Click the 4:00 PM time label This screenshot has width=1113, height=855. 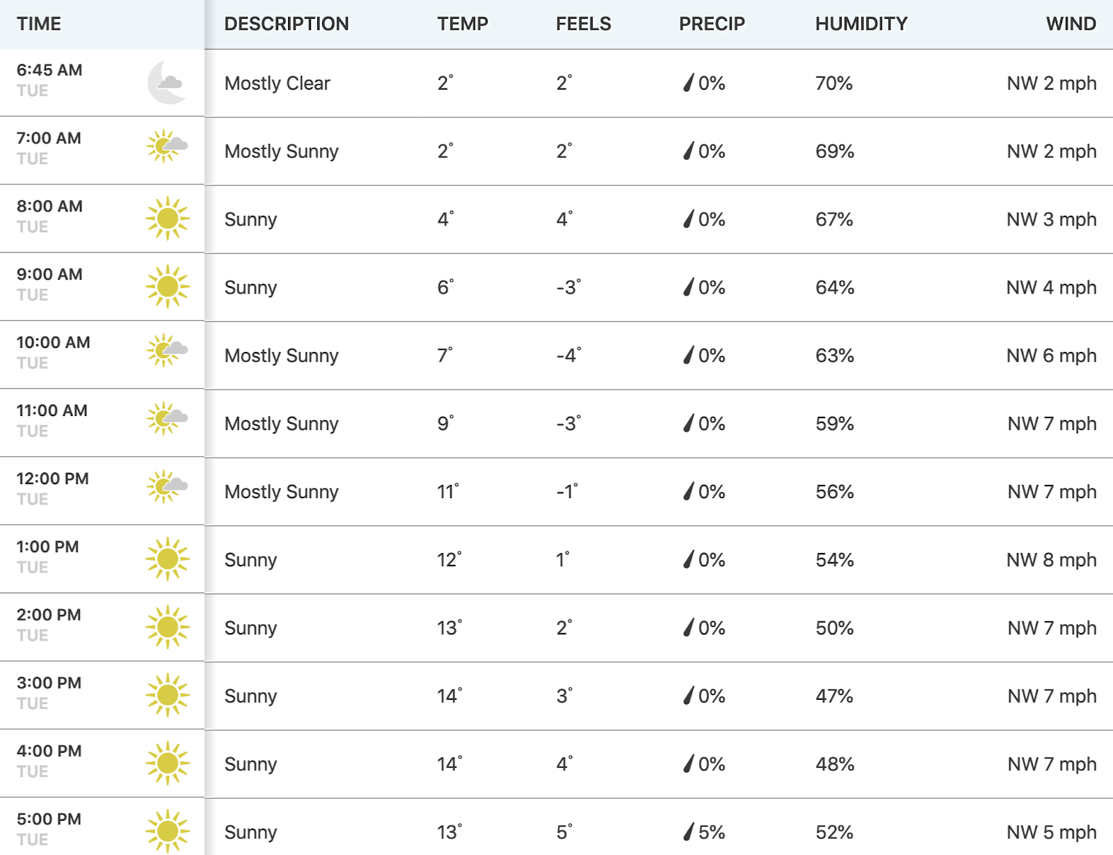[x=49, y=751]
